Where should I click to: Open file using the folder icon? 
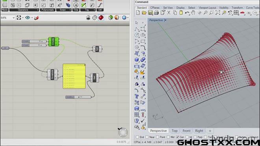tap(144, 13)
